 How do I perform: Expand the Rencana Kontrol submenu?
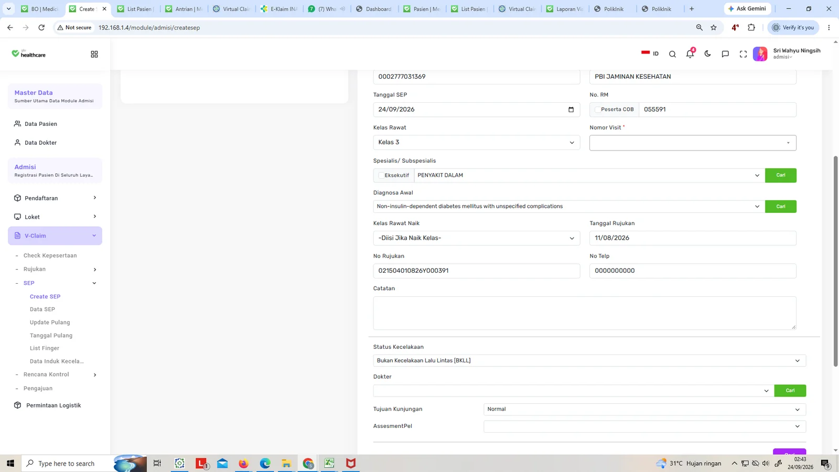click(x=55, y=374)
